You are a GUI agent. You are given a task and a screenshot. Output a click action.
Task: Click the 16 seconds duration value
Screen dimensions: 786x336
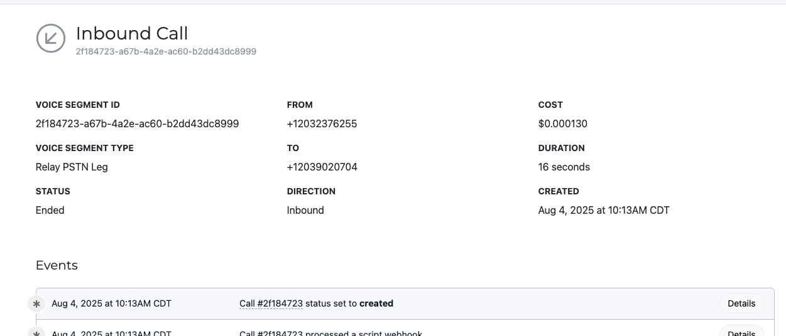coord(564,167)
